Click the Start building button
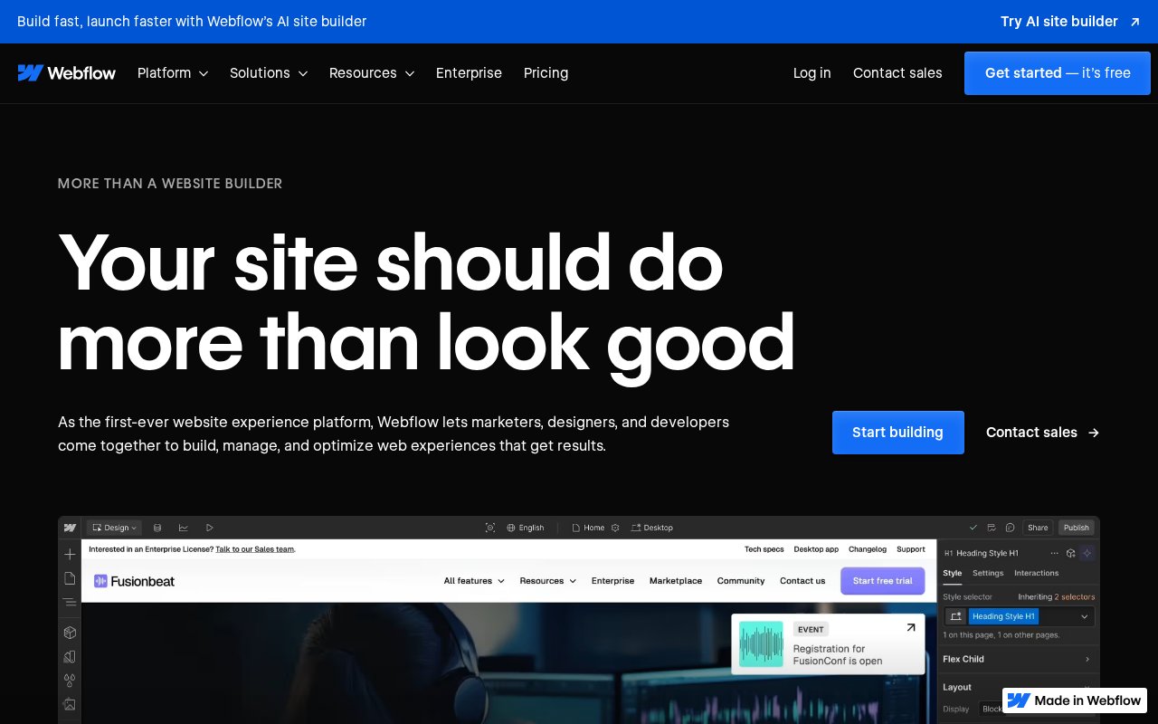 point(898,433)
